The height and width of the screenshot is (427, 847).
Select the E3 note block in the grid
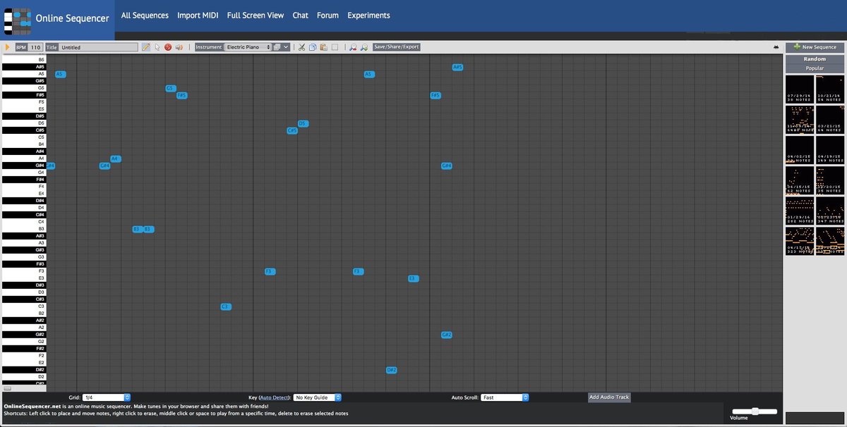pos(414,278)
